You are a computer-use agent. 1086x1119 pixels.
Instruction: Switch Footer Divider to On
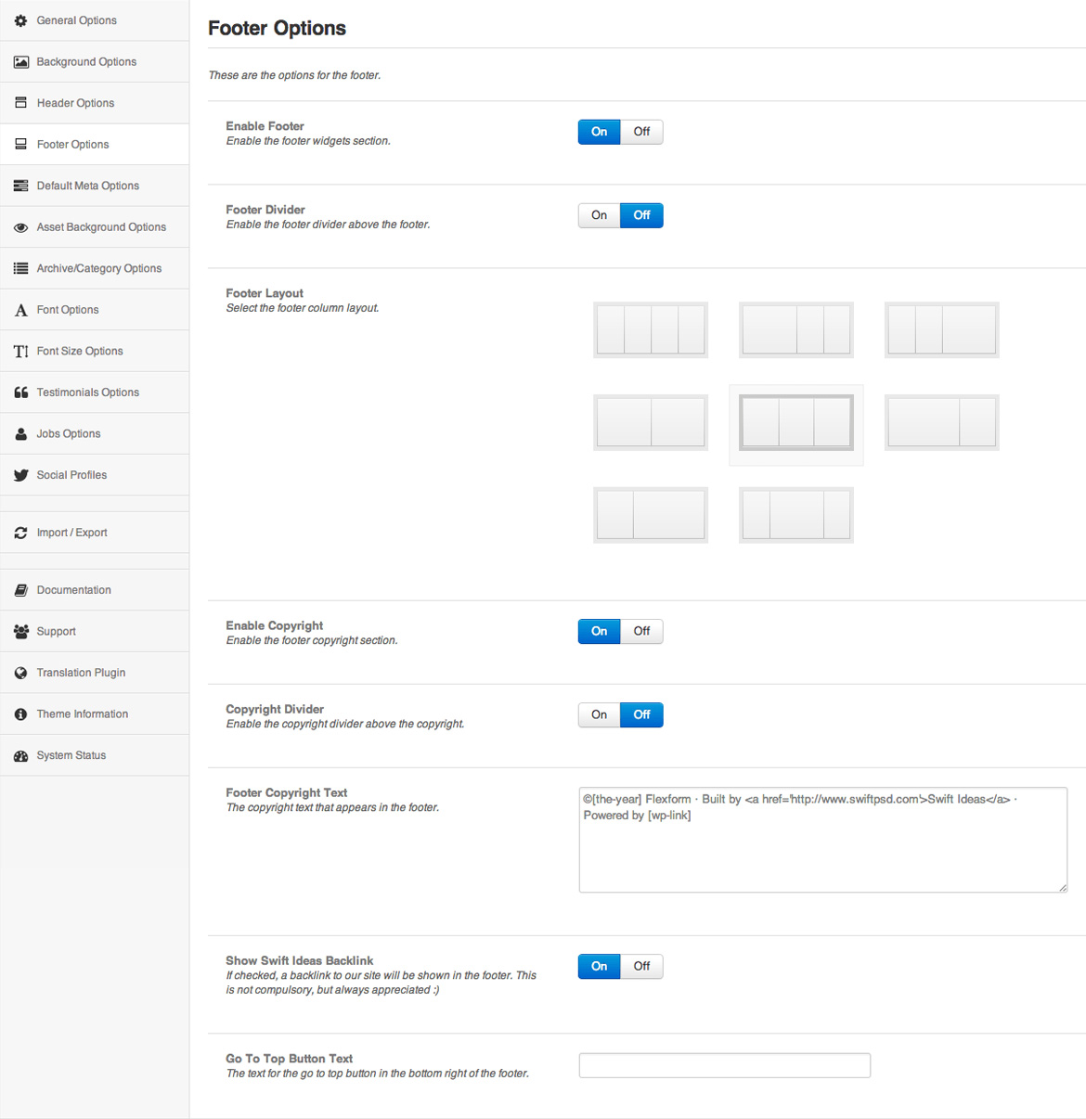click(x=599, y=215)
